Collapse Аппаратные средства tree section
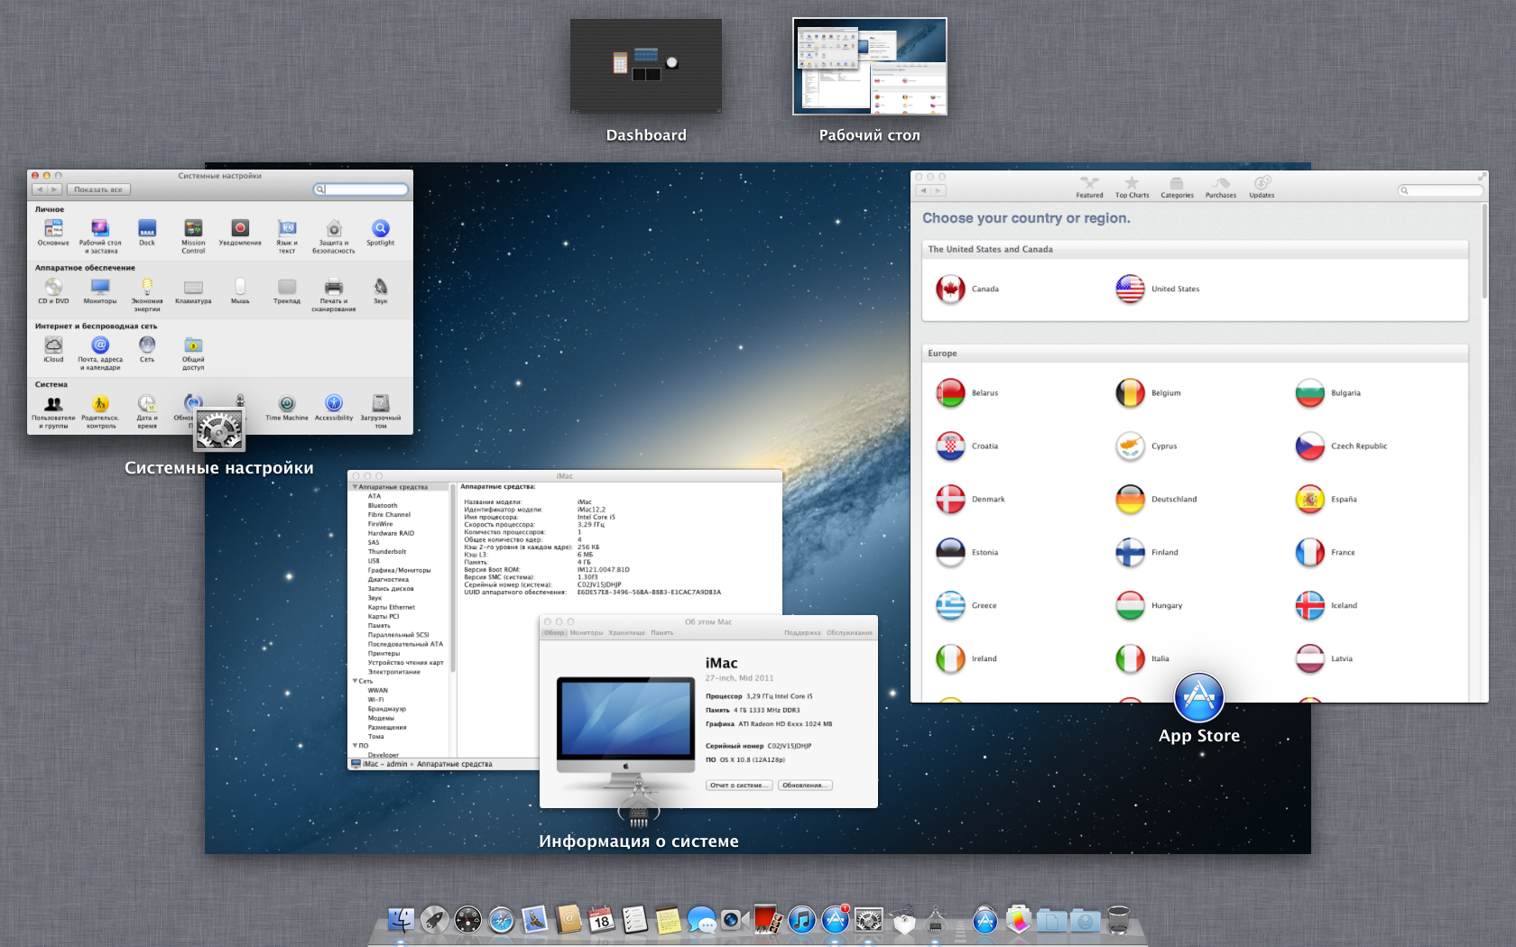 [355, 487]
